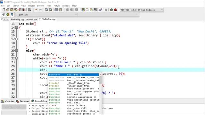Open the Execute menu
Image resolution: width=205 pixels, height=115 pixels.
(x=41, y=6)
